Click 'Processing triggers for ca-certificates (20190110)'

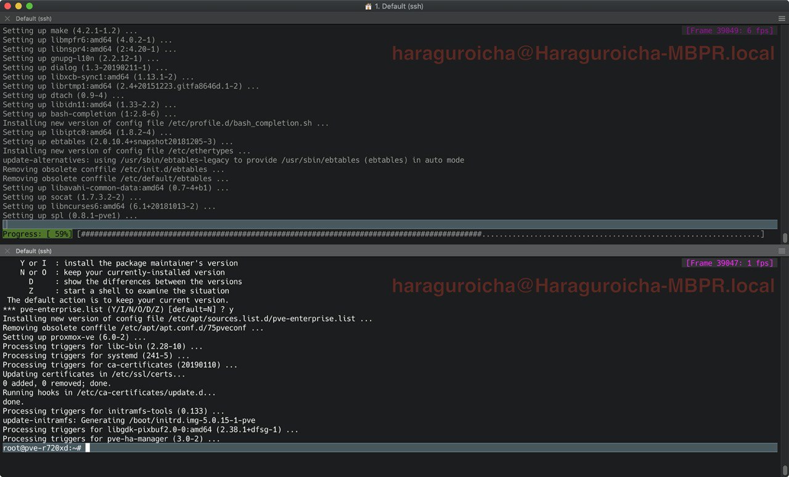point(120,364)
